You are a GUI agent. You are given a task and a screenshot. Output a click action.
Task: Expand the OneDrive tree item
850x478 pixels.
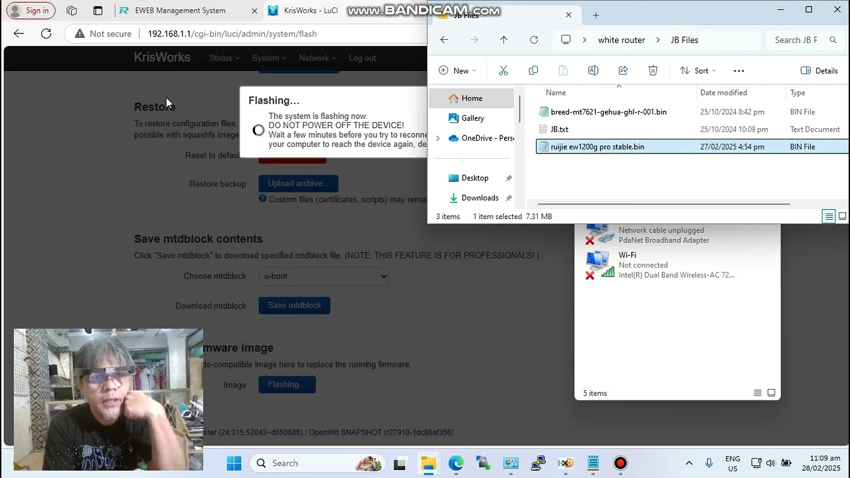(438, 138)
